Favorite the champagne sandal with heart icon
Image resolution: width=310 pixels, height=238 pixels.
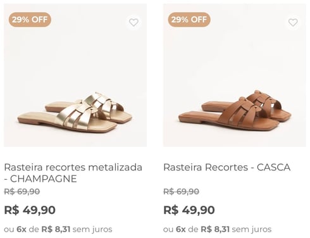(x=133, y=22)
